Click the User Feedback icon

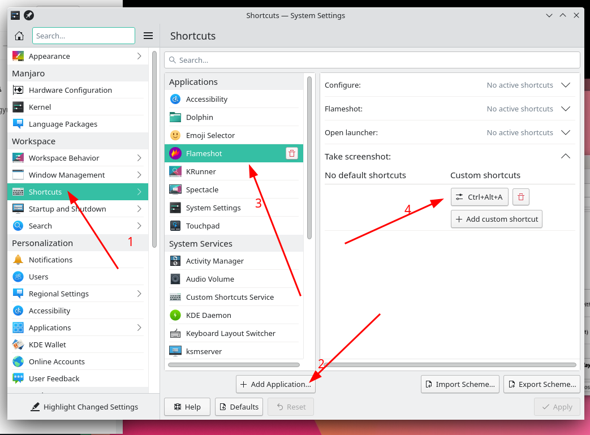click(x=18, y=378)
